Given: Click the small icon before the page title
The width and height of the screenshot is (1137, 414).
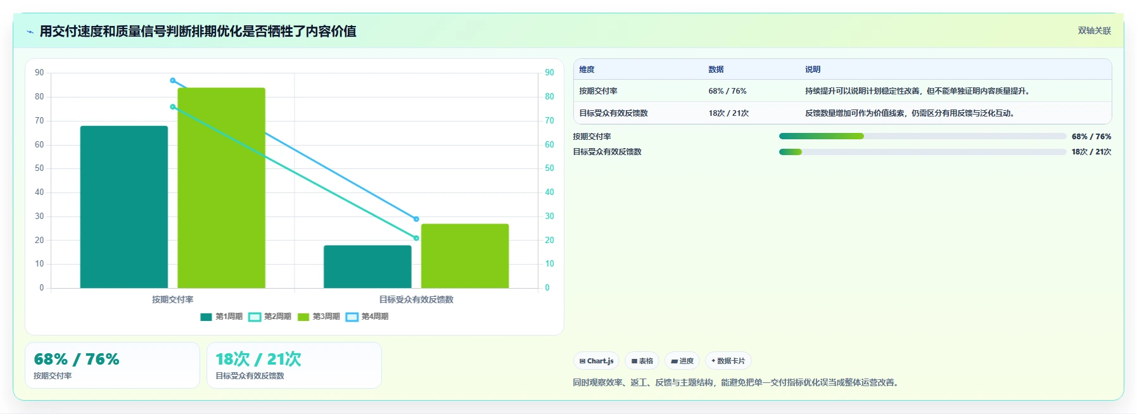Looking at the screenshot, I should point(30,32).
